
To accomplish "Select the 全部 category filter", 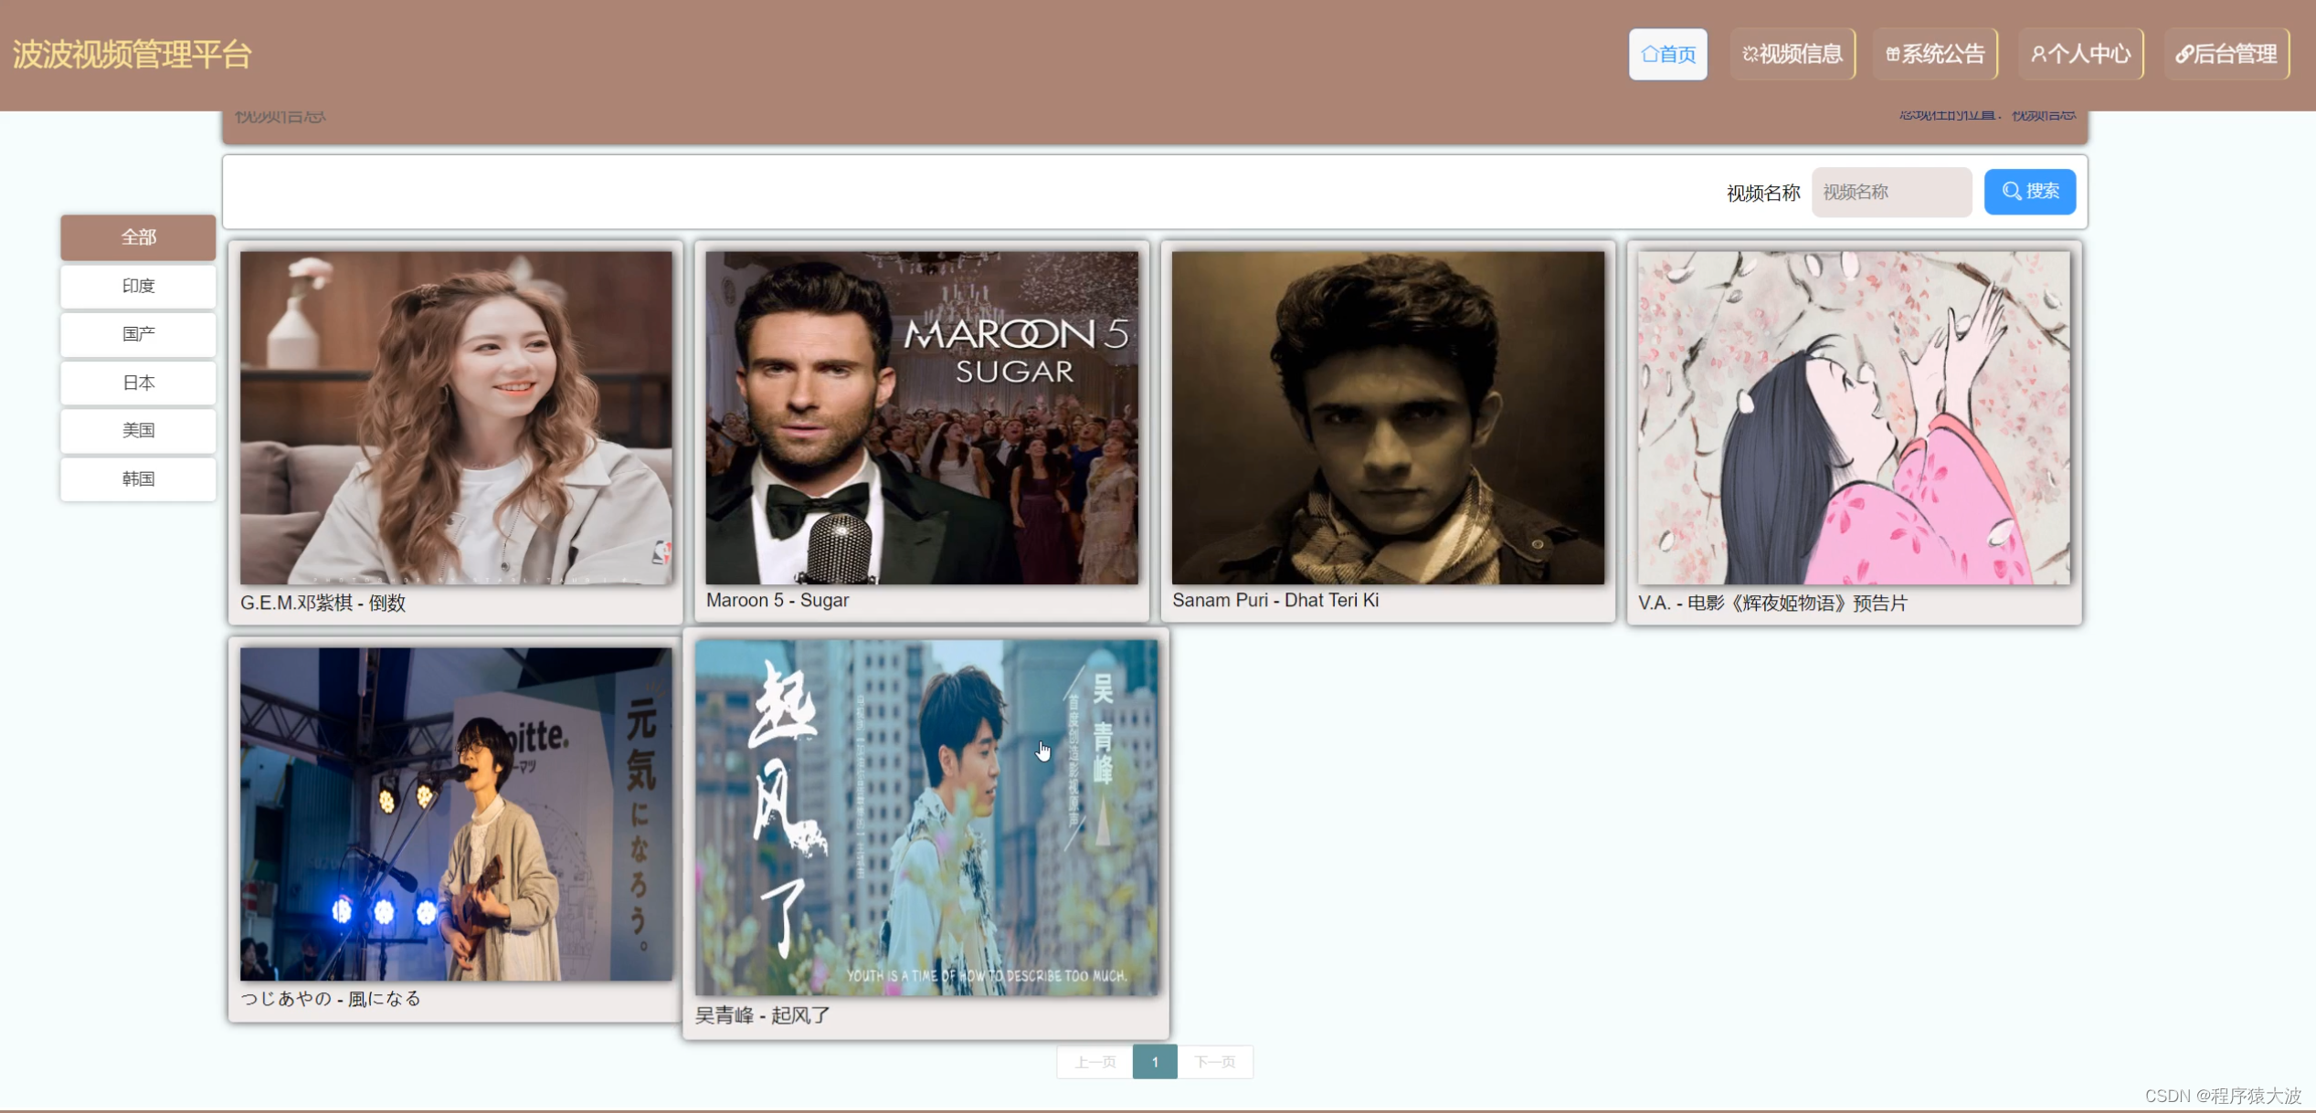I will point(138,237).
